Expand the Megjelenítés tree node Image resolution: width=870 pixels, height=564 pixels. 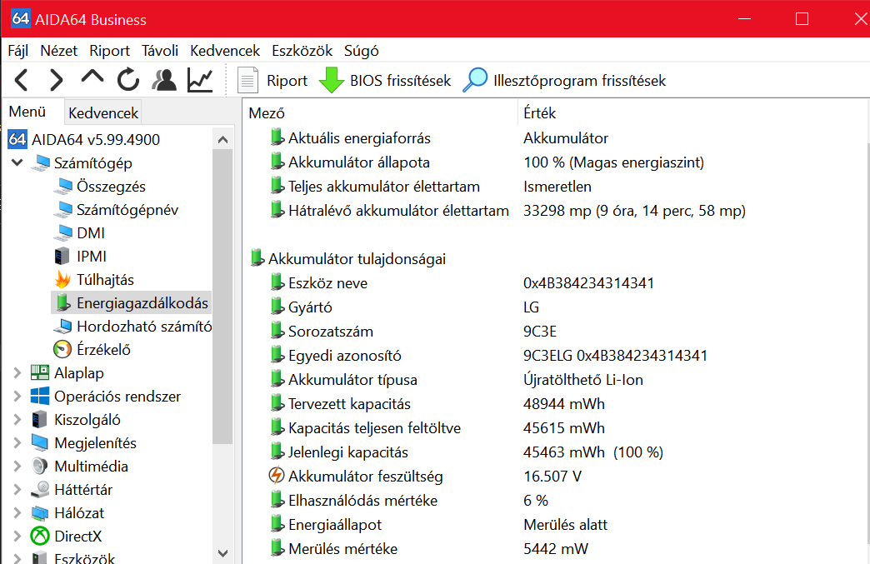pos(17,442)
